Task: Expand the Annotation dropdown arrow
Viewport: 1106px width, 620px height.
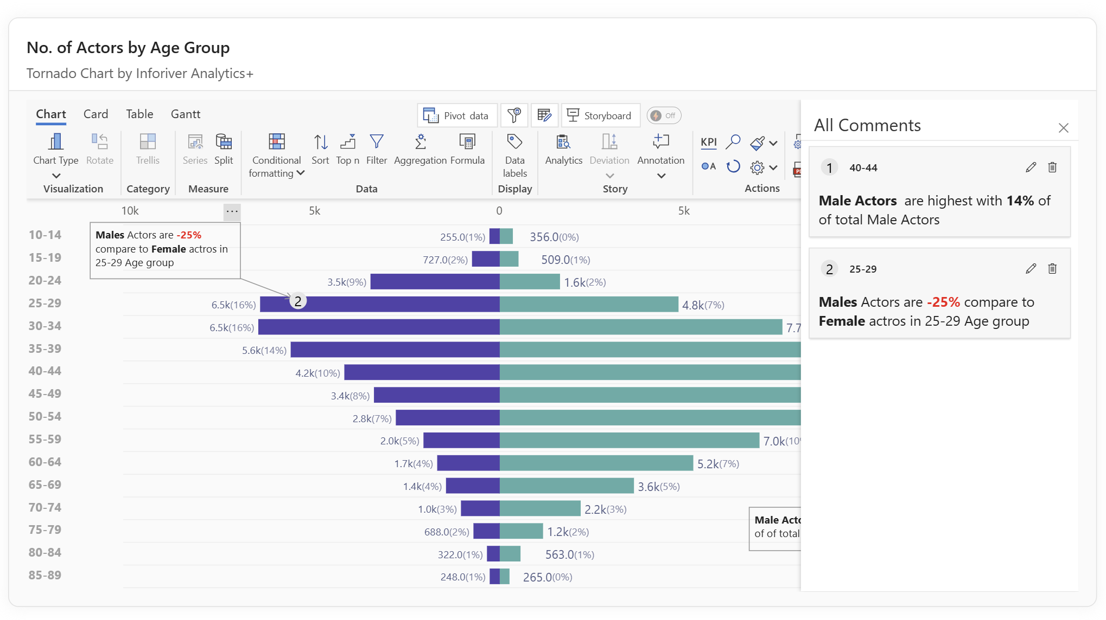Action: 661,176
